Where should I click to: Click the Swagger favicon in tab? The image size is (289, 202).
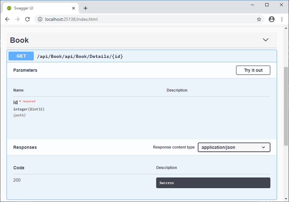[x=9, y=8]
